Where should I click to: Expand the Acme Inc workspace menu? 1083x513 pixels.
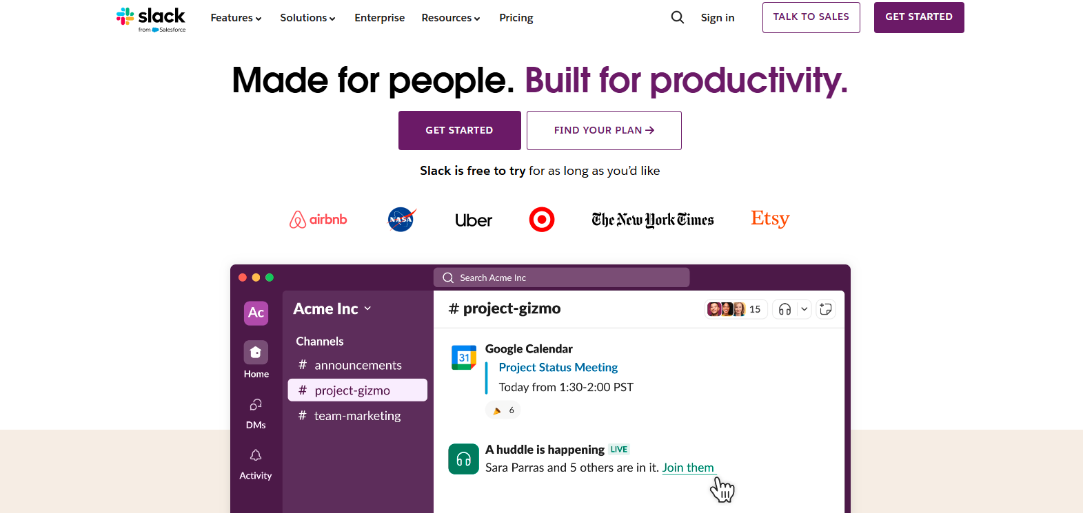click(x=332, y=308)
